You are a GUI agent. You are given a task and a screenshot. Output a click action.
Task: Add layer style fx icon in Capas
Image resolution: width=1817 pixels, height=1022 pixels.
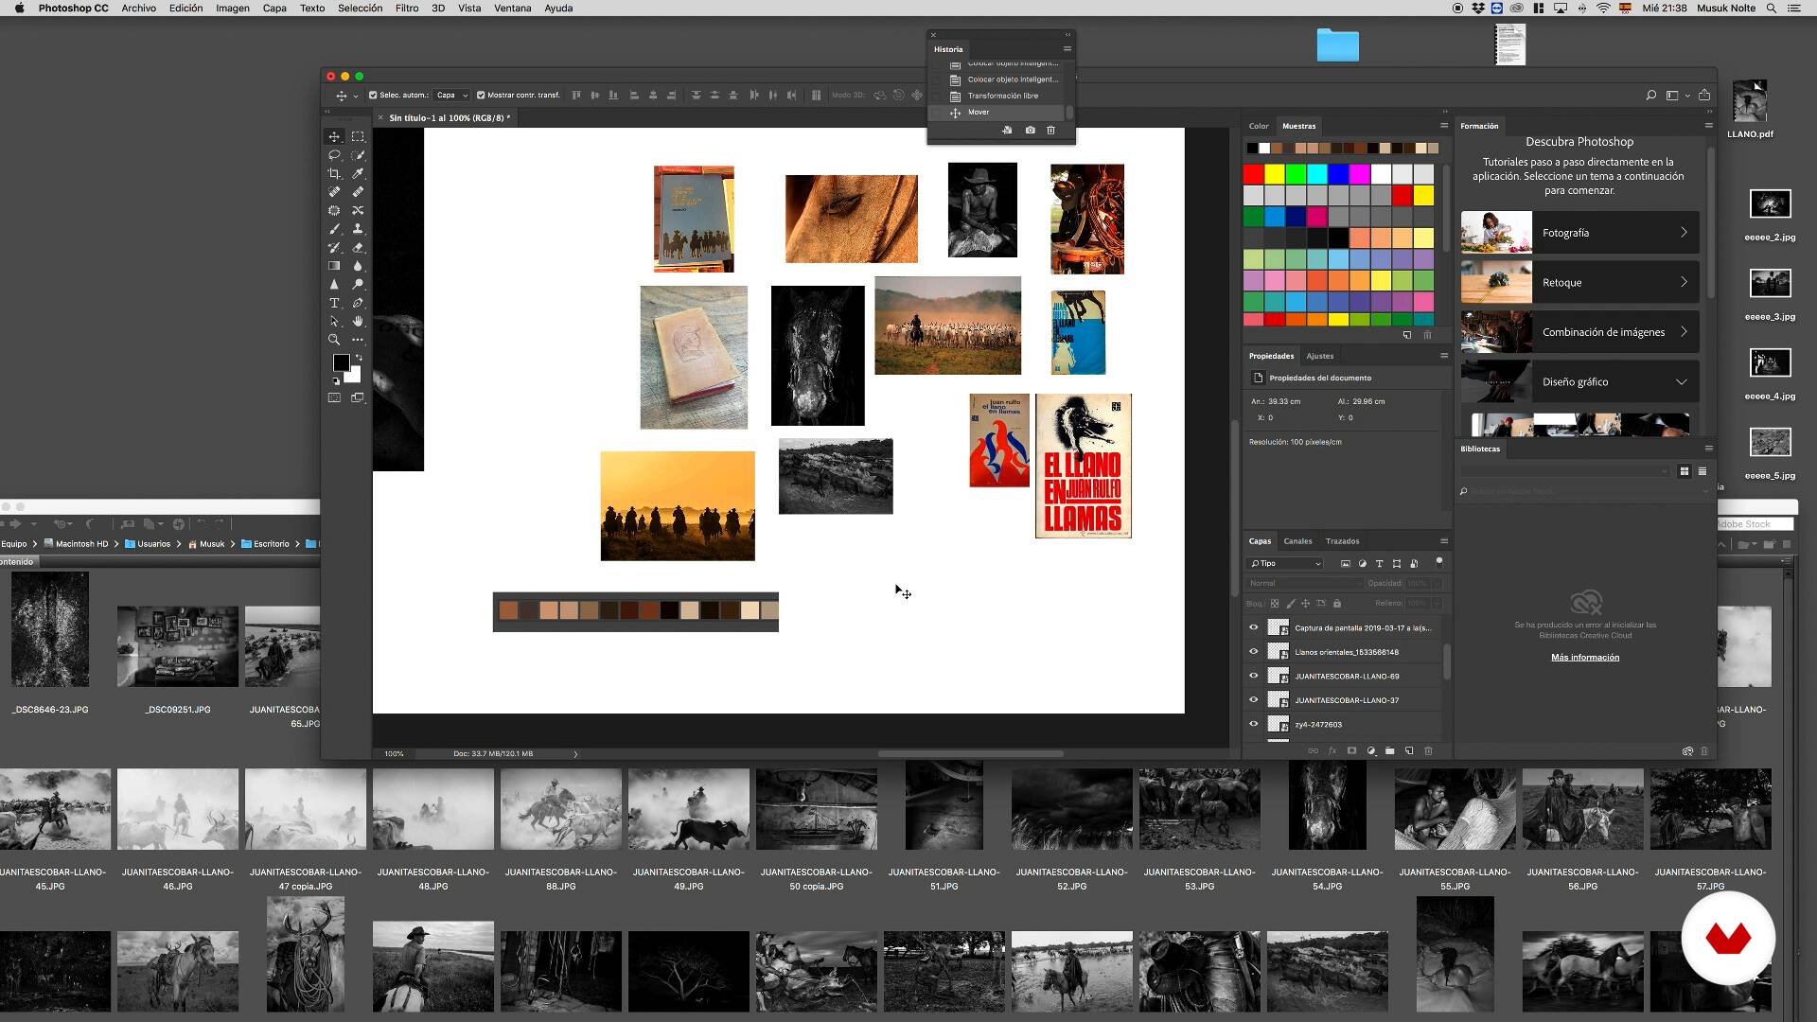1332,751
